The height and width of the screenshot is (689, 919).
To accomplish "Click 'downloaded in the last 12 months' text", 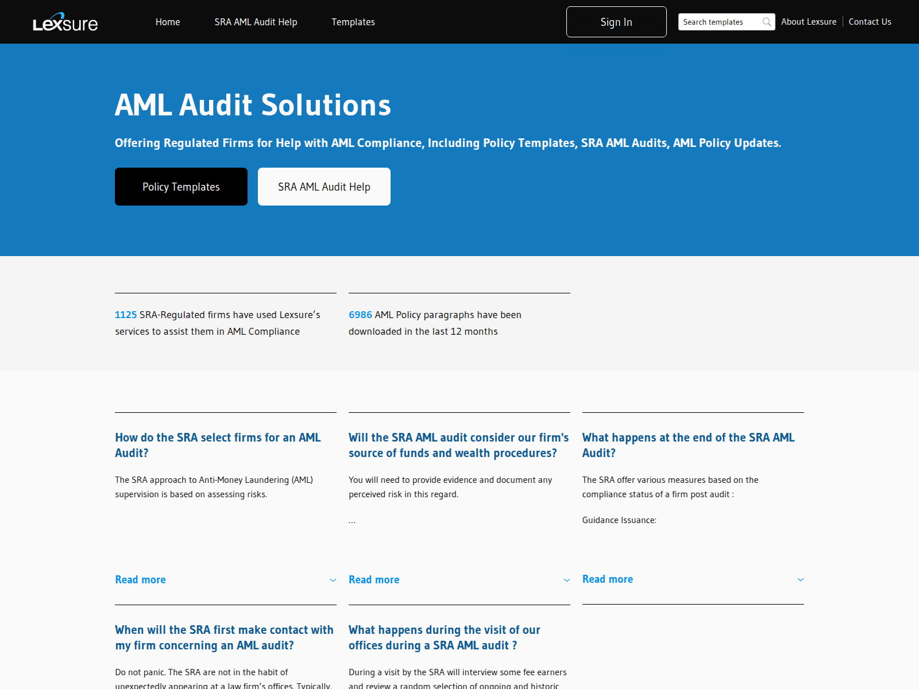I will pyautogui.click(x=423, y=331).
